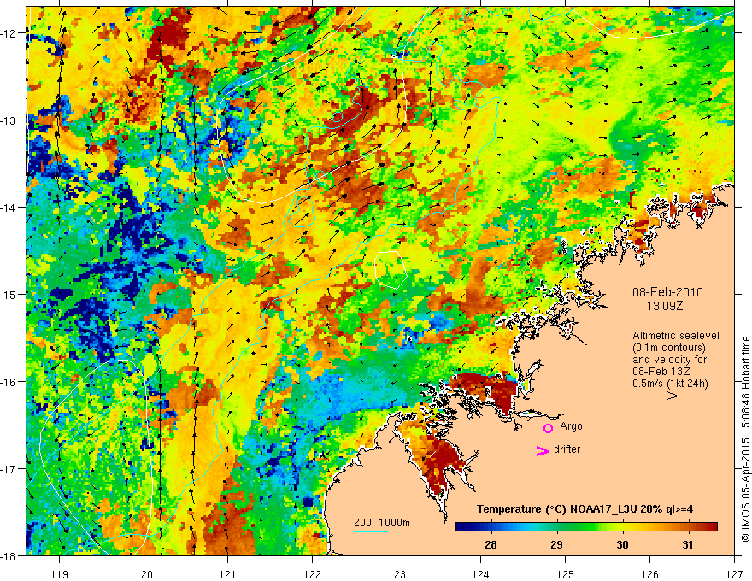Click the magenta Argo circle legend symbol
The image size is (752, 581).
click(x=548, y=428)
